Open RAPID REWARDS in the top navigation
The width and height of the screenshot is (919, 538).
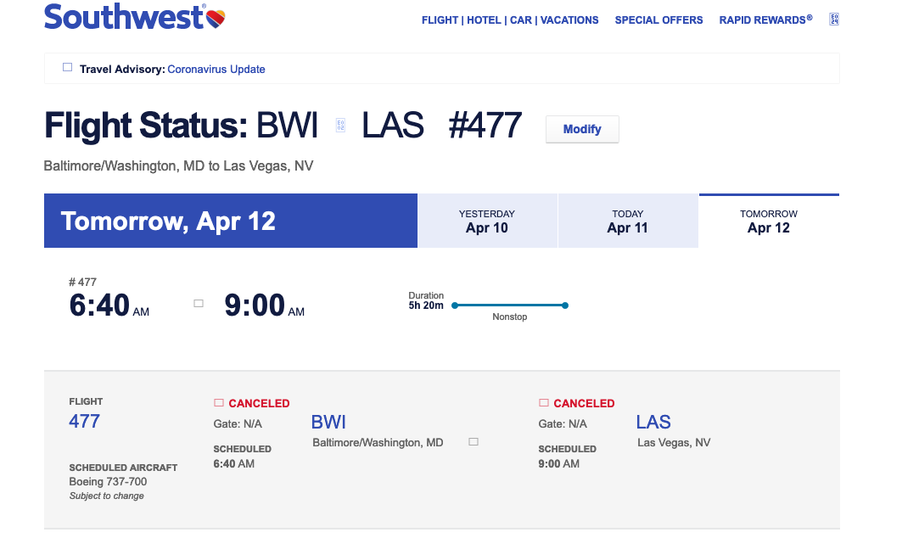click(x=765, y=20)
